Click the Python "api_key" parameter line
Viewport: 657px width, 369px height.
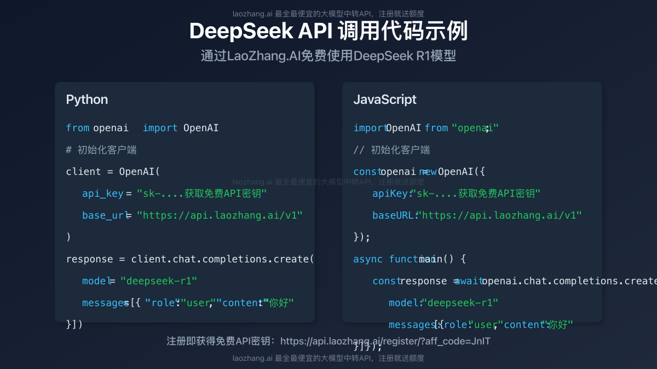[x=174, y=194]
